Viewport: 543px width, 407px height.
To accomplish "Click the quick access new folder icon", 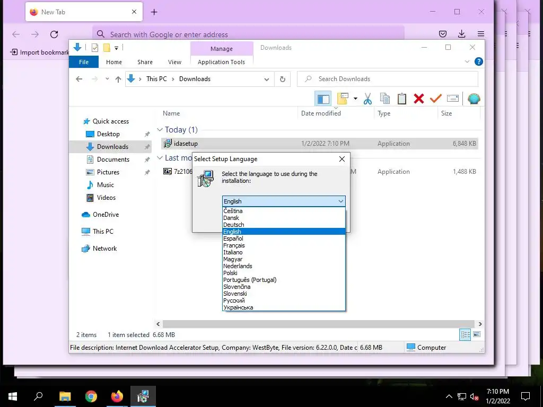I will [107, 48].
